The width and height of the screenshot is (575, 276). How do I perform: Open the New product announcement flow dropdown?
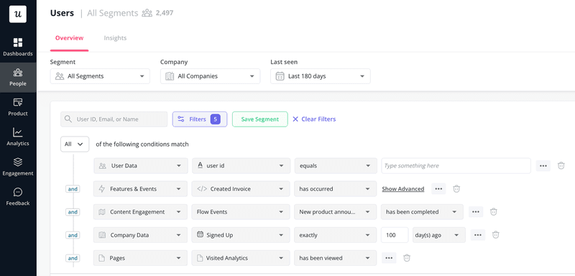pyautogui.click(x=336, y=212)
